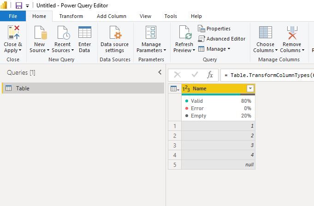Image resolution: width=314 pixels, height=206 pixels.
Task: Click the Manage Parameters icon
Action: 151,32
